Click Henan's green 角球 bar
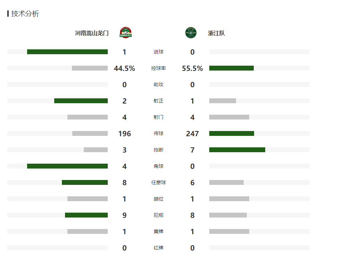The image size is (341, 262). pos(67,166)
